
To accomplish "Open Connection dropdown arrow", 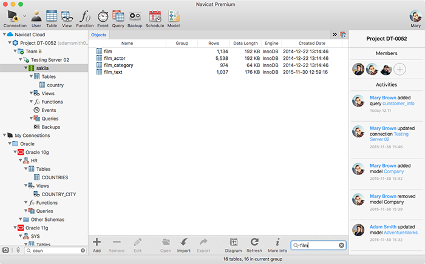I will [25, 16].
